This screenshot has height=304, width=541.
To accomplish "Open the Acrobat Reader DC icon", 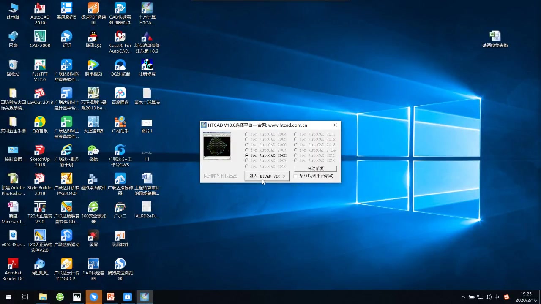I will [x=13, y=269].
